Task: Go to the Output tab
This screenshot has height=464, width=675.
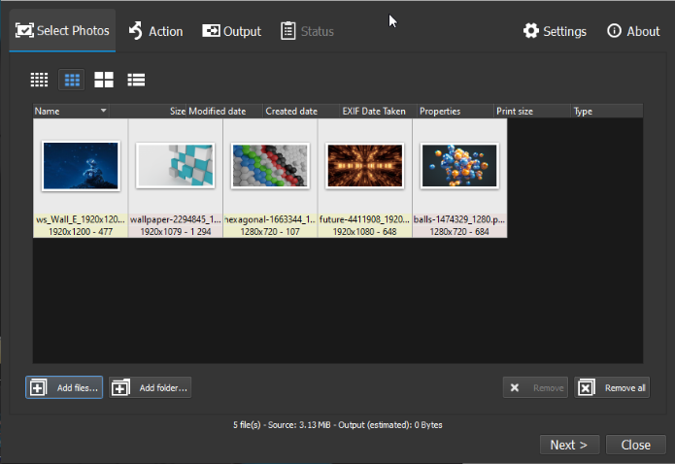Action: 231,31
